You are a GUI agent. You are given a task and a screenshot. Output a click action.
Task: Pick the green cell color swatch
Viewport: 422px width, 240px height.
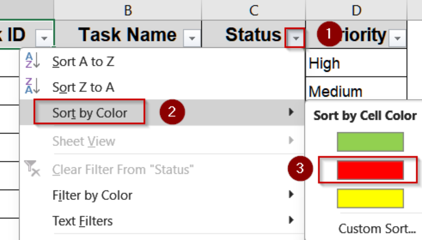[370, 142]
